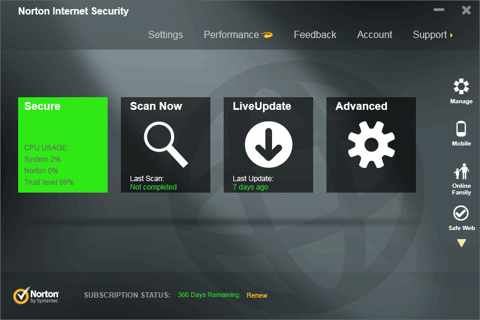The width and height of the screenshot is (480, 320).
Task: Click the Norton by Symantec logo
Action: [x=36, y=295]
